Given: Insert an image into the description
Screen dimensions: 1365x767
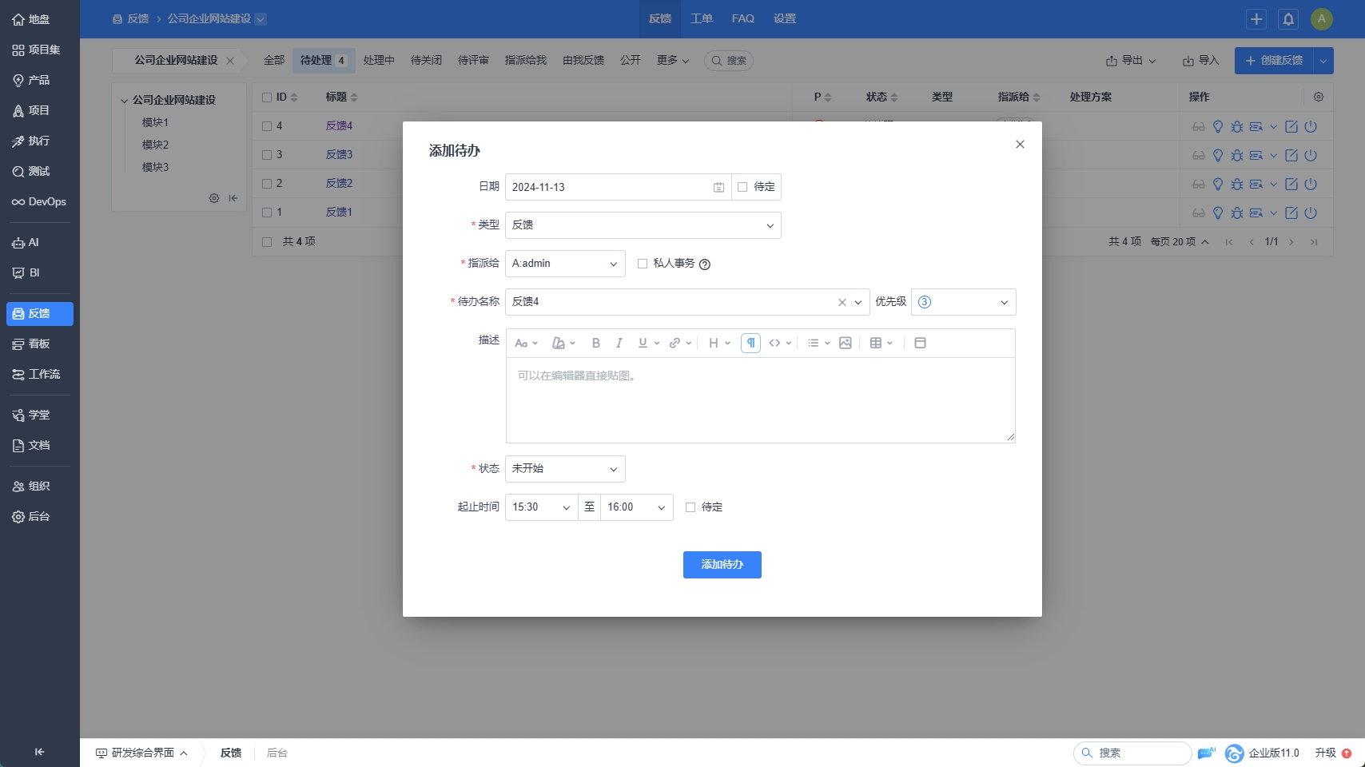Looking at the screenshot, I should (845, 343).
